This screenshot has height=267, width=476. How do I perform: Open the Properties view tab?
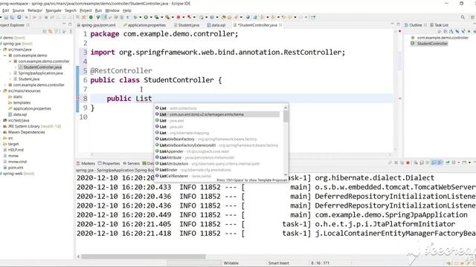pyautogui.click(x=109, y=163)
